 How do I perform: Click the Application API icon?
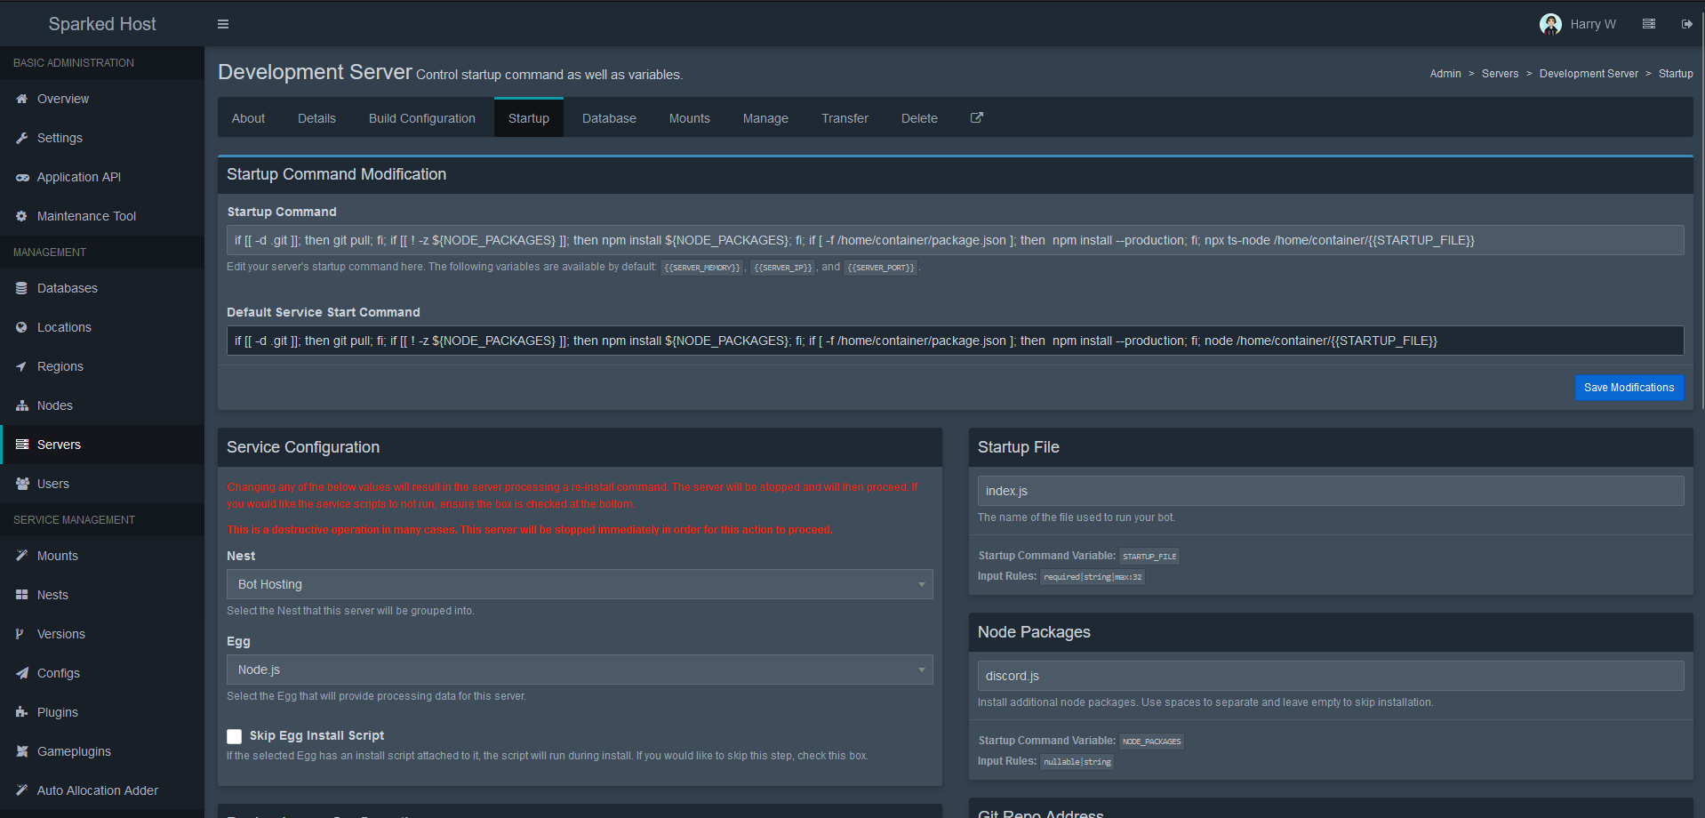point(22,177)
